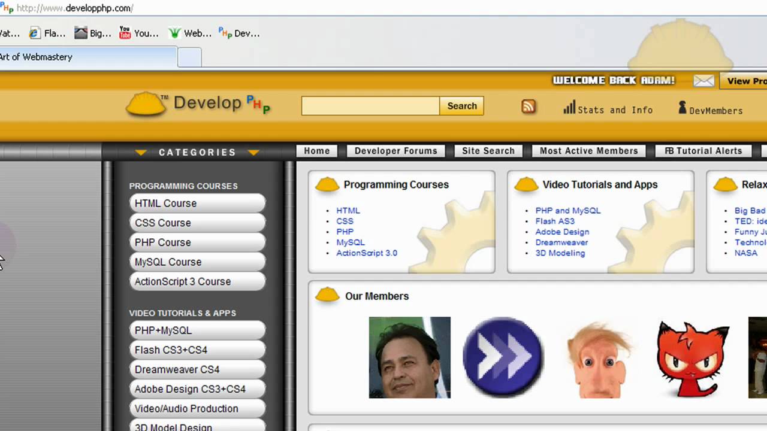Click the right arrow beside CATEGORIES
Viewport: 767px width, 431px height.
tap(253, 153)
